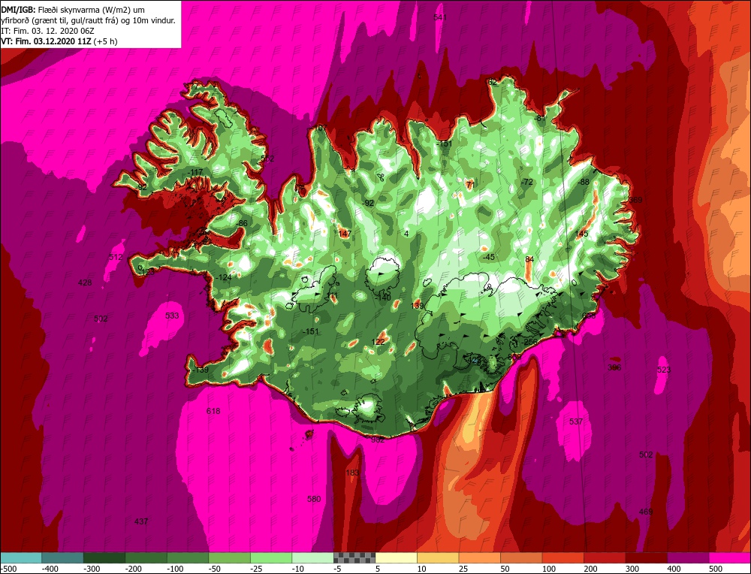751x574 pixels.
Task: Click the flux value "-256" in the southeast
Action: click(x=529, y=342)
